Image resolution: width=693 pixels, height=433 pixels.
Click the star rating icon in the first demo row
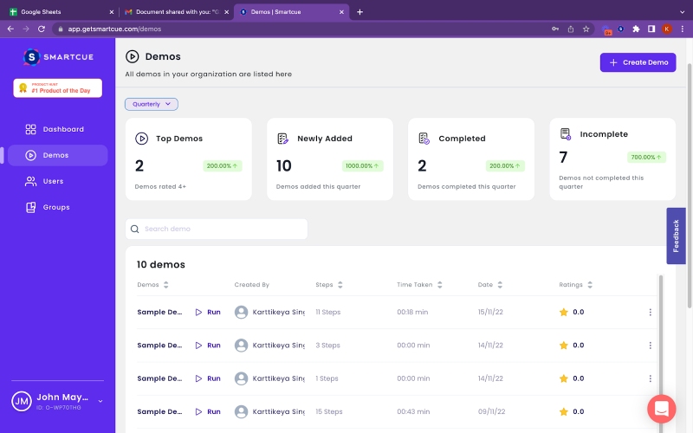[x=563, y=313]
